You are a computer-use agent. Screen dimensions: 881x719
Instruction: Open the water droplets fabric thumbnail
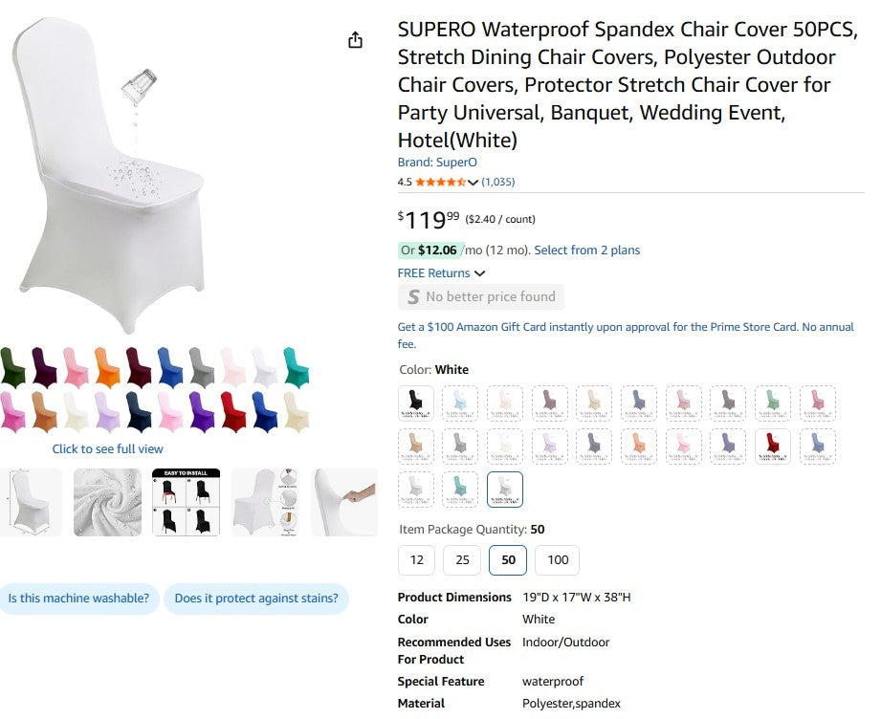coord(107,501)
